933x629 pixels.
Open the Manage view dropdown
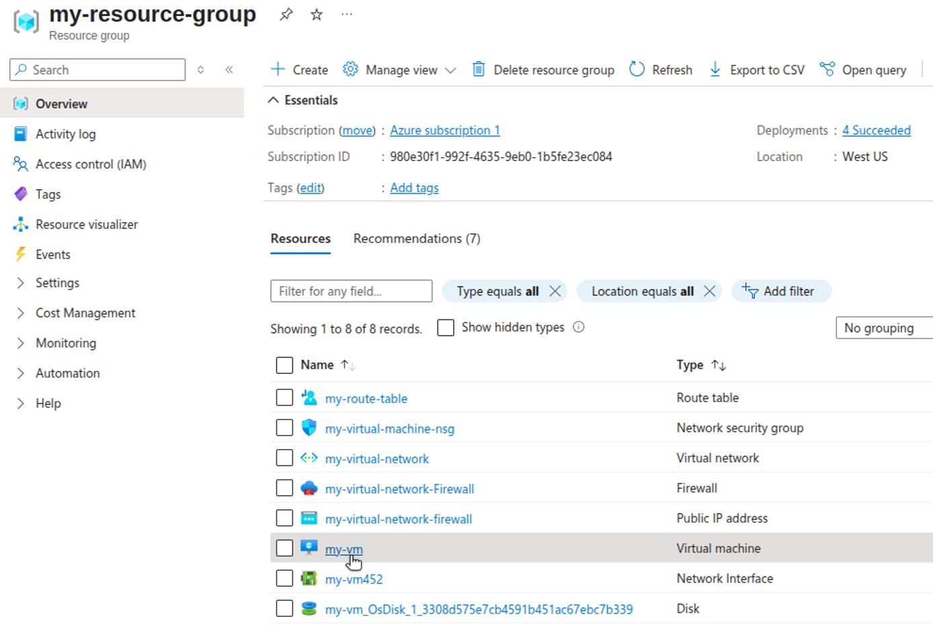(x=399, y=69)
